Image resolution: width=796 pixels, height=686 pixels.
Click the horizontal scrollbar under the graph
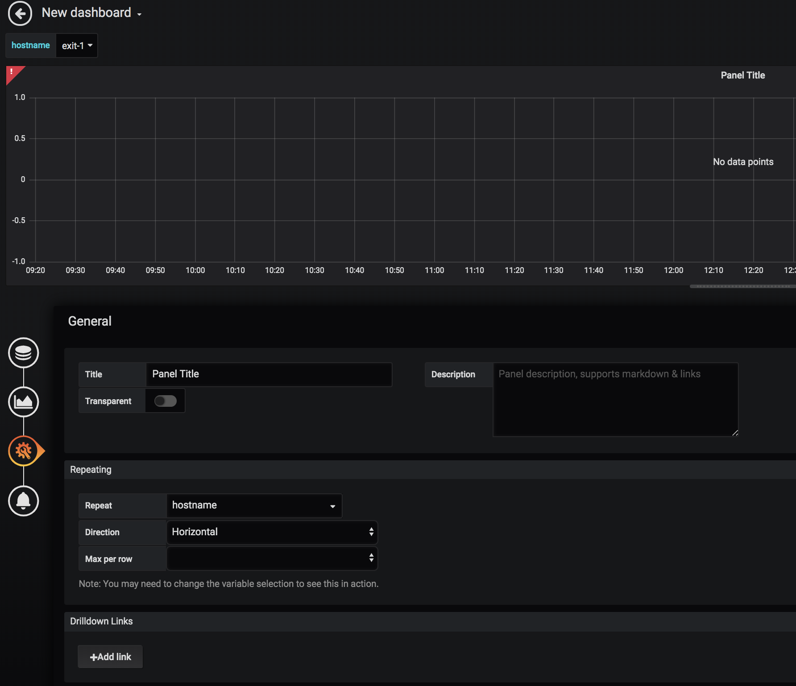[x=742, y=286]
